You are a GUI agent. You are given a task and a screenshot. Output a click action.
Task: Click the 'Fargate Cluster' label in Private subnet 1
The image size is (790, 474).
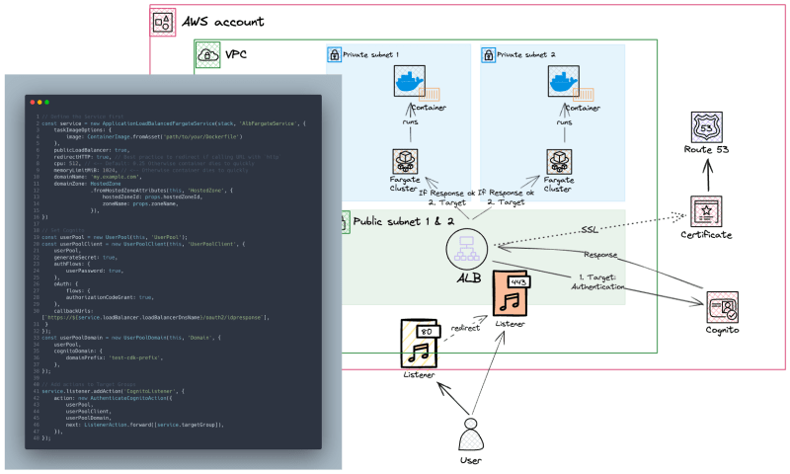(x=405, y=184)
